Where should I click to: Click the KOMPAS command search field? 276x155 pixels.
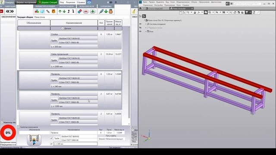[248, 3]
